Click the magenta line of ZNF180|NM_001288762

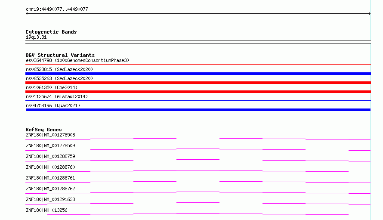[x=198, y=192]
